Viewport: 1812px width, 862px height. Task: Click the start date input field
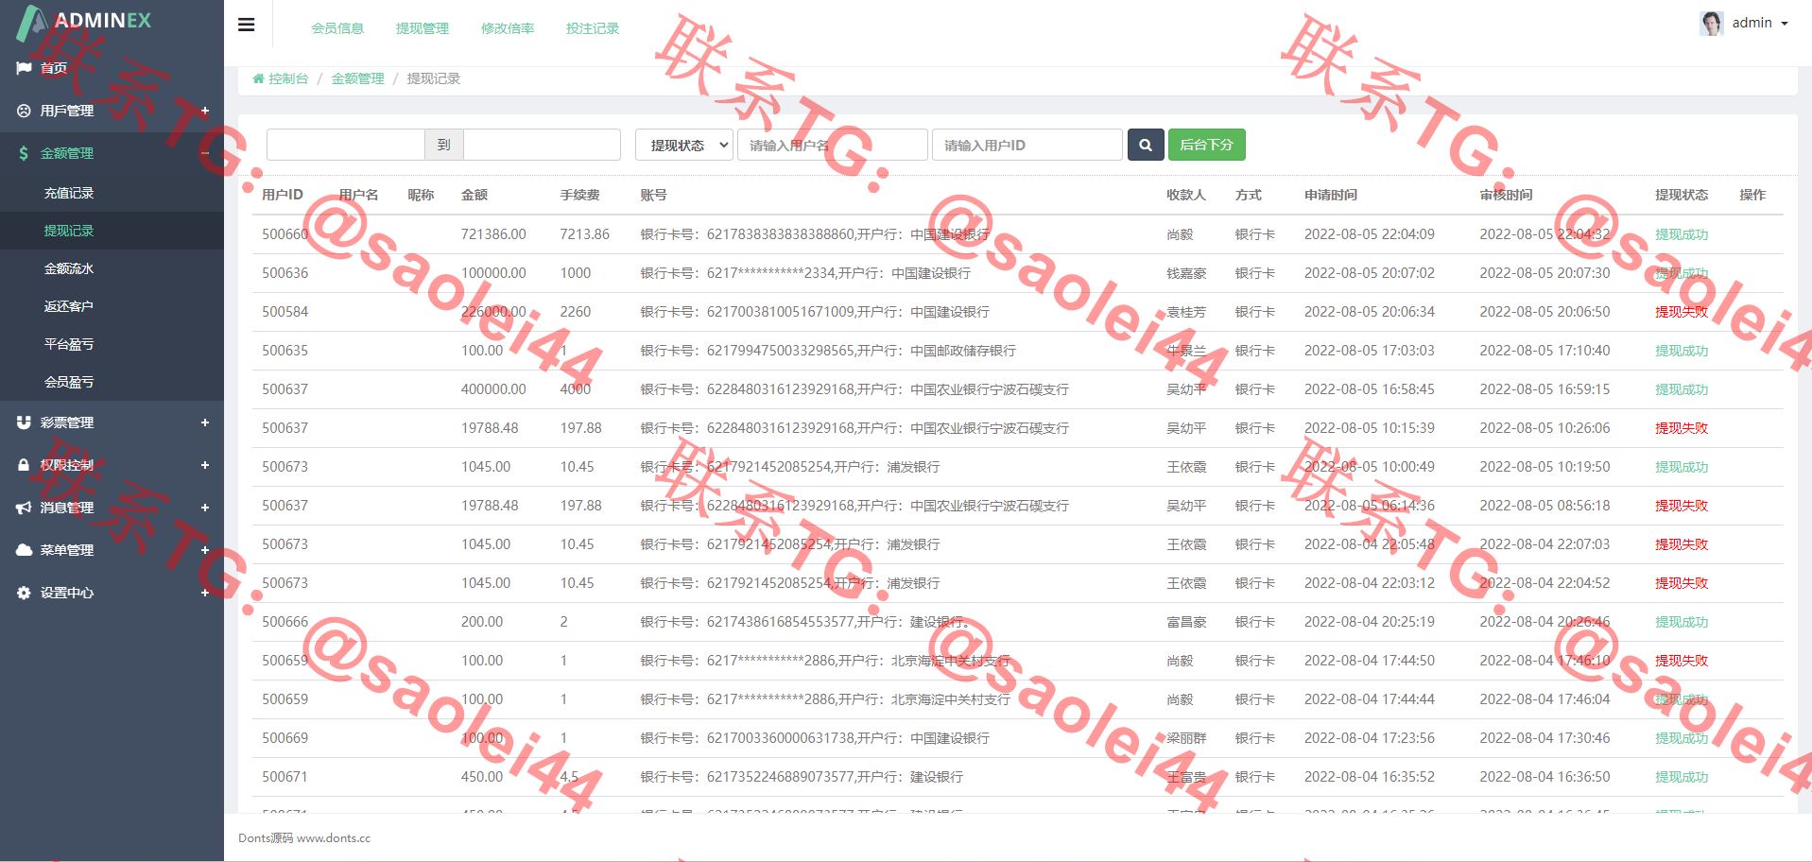pyautogui.click(x=346, y=145)
